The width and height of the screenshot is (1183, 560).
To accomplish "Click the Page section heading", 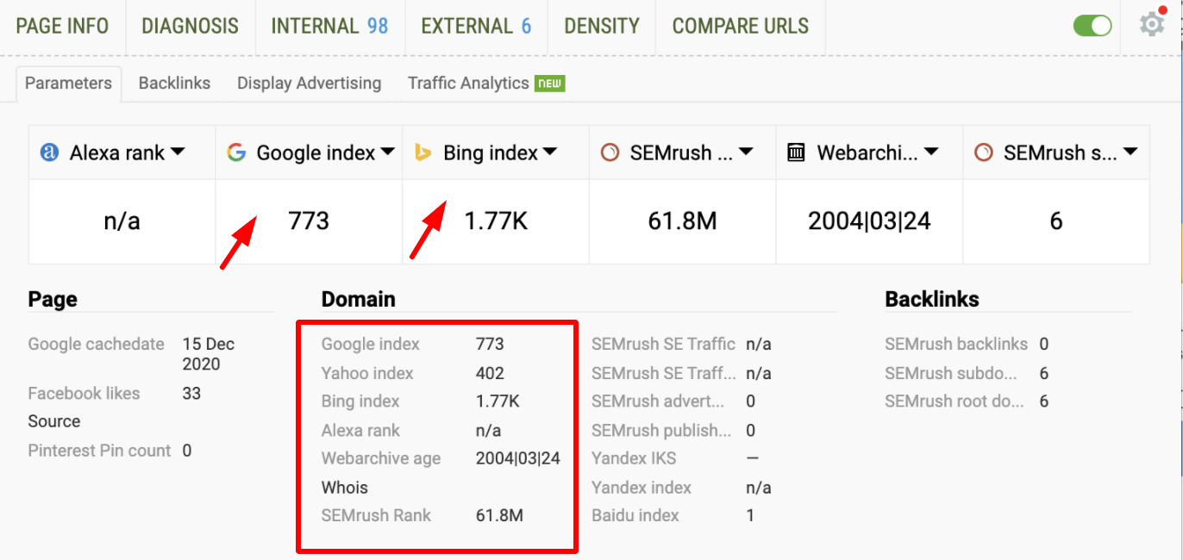I will pos(53,300).
